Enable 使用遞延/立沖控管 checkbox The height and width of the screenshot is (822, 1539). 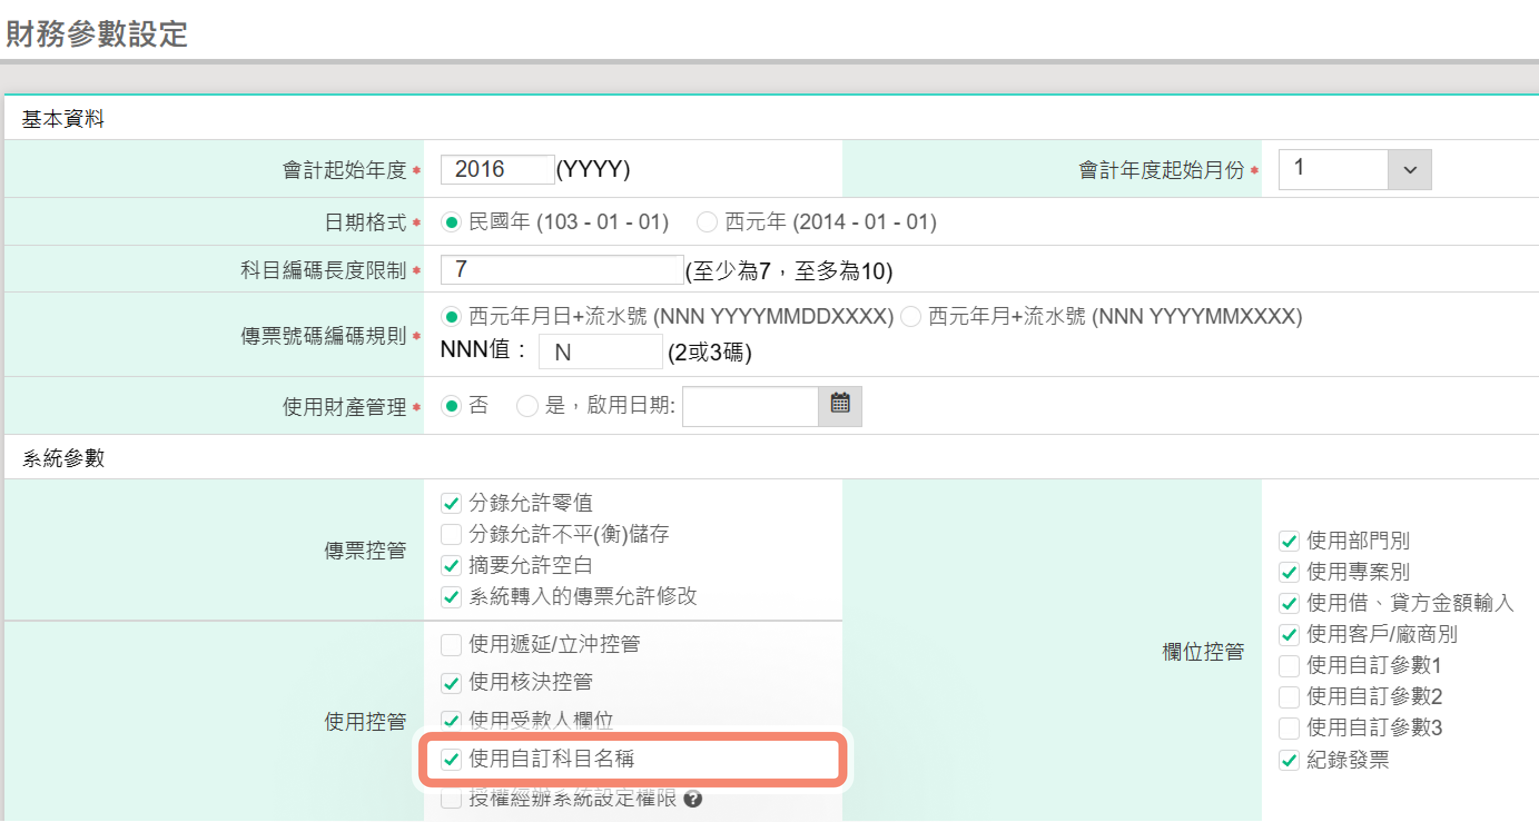click(451, 645)
